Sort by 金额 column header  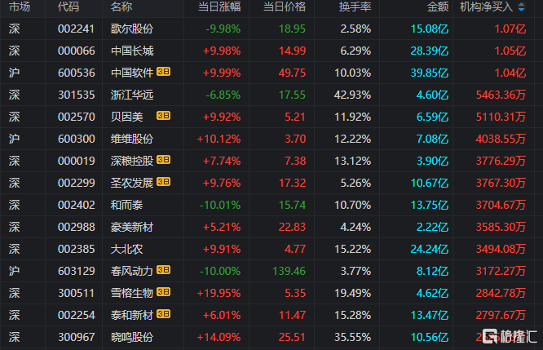438,7
